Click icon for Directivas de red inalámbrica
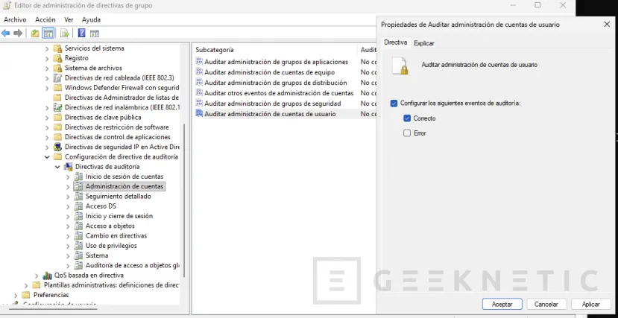 (58, 107)
